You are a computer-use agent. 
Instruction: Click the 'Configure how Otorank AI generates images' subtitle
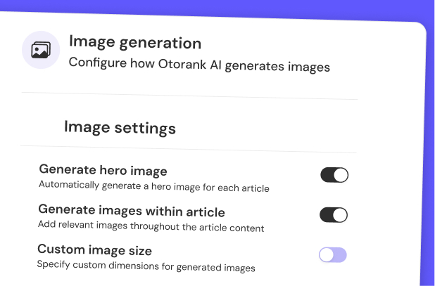(x=199, y=66)
